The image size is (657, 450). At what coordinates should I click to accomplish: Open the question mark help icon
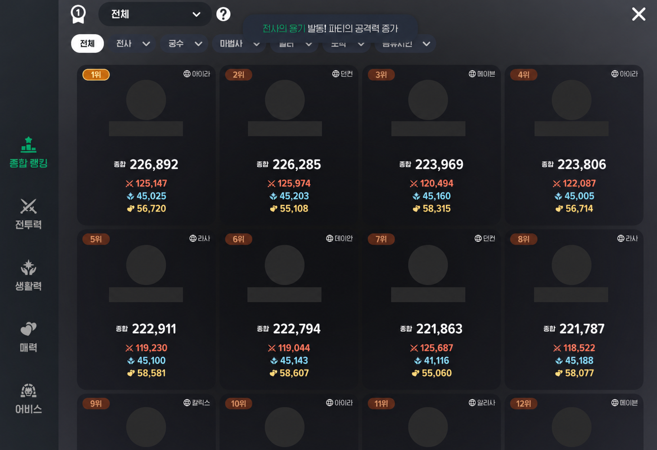pyautogui.click(x=223, y=14)
